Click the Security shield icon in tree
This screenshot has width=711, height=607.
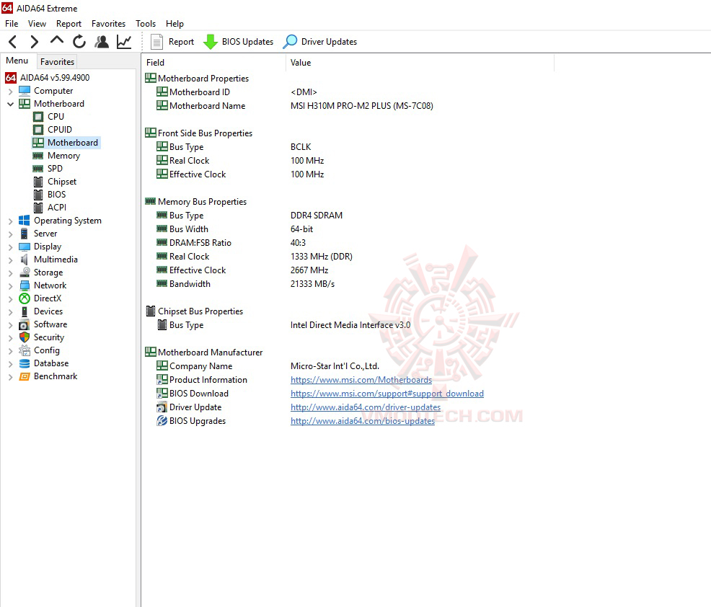coord(25,337)
